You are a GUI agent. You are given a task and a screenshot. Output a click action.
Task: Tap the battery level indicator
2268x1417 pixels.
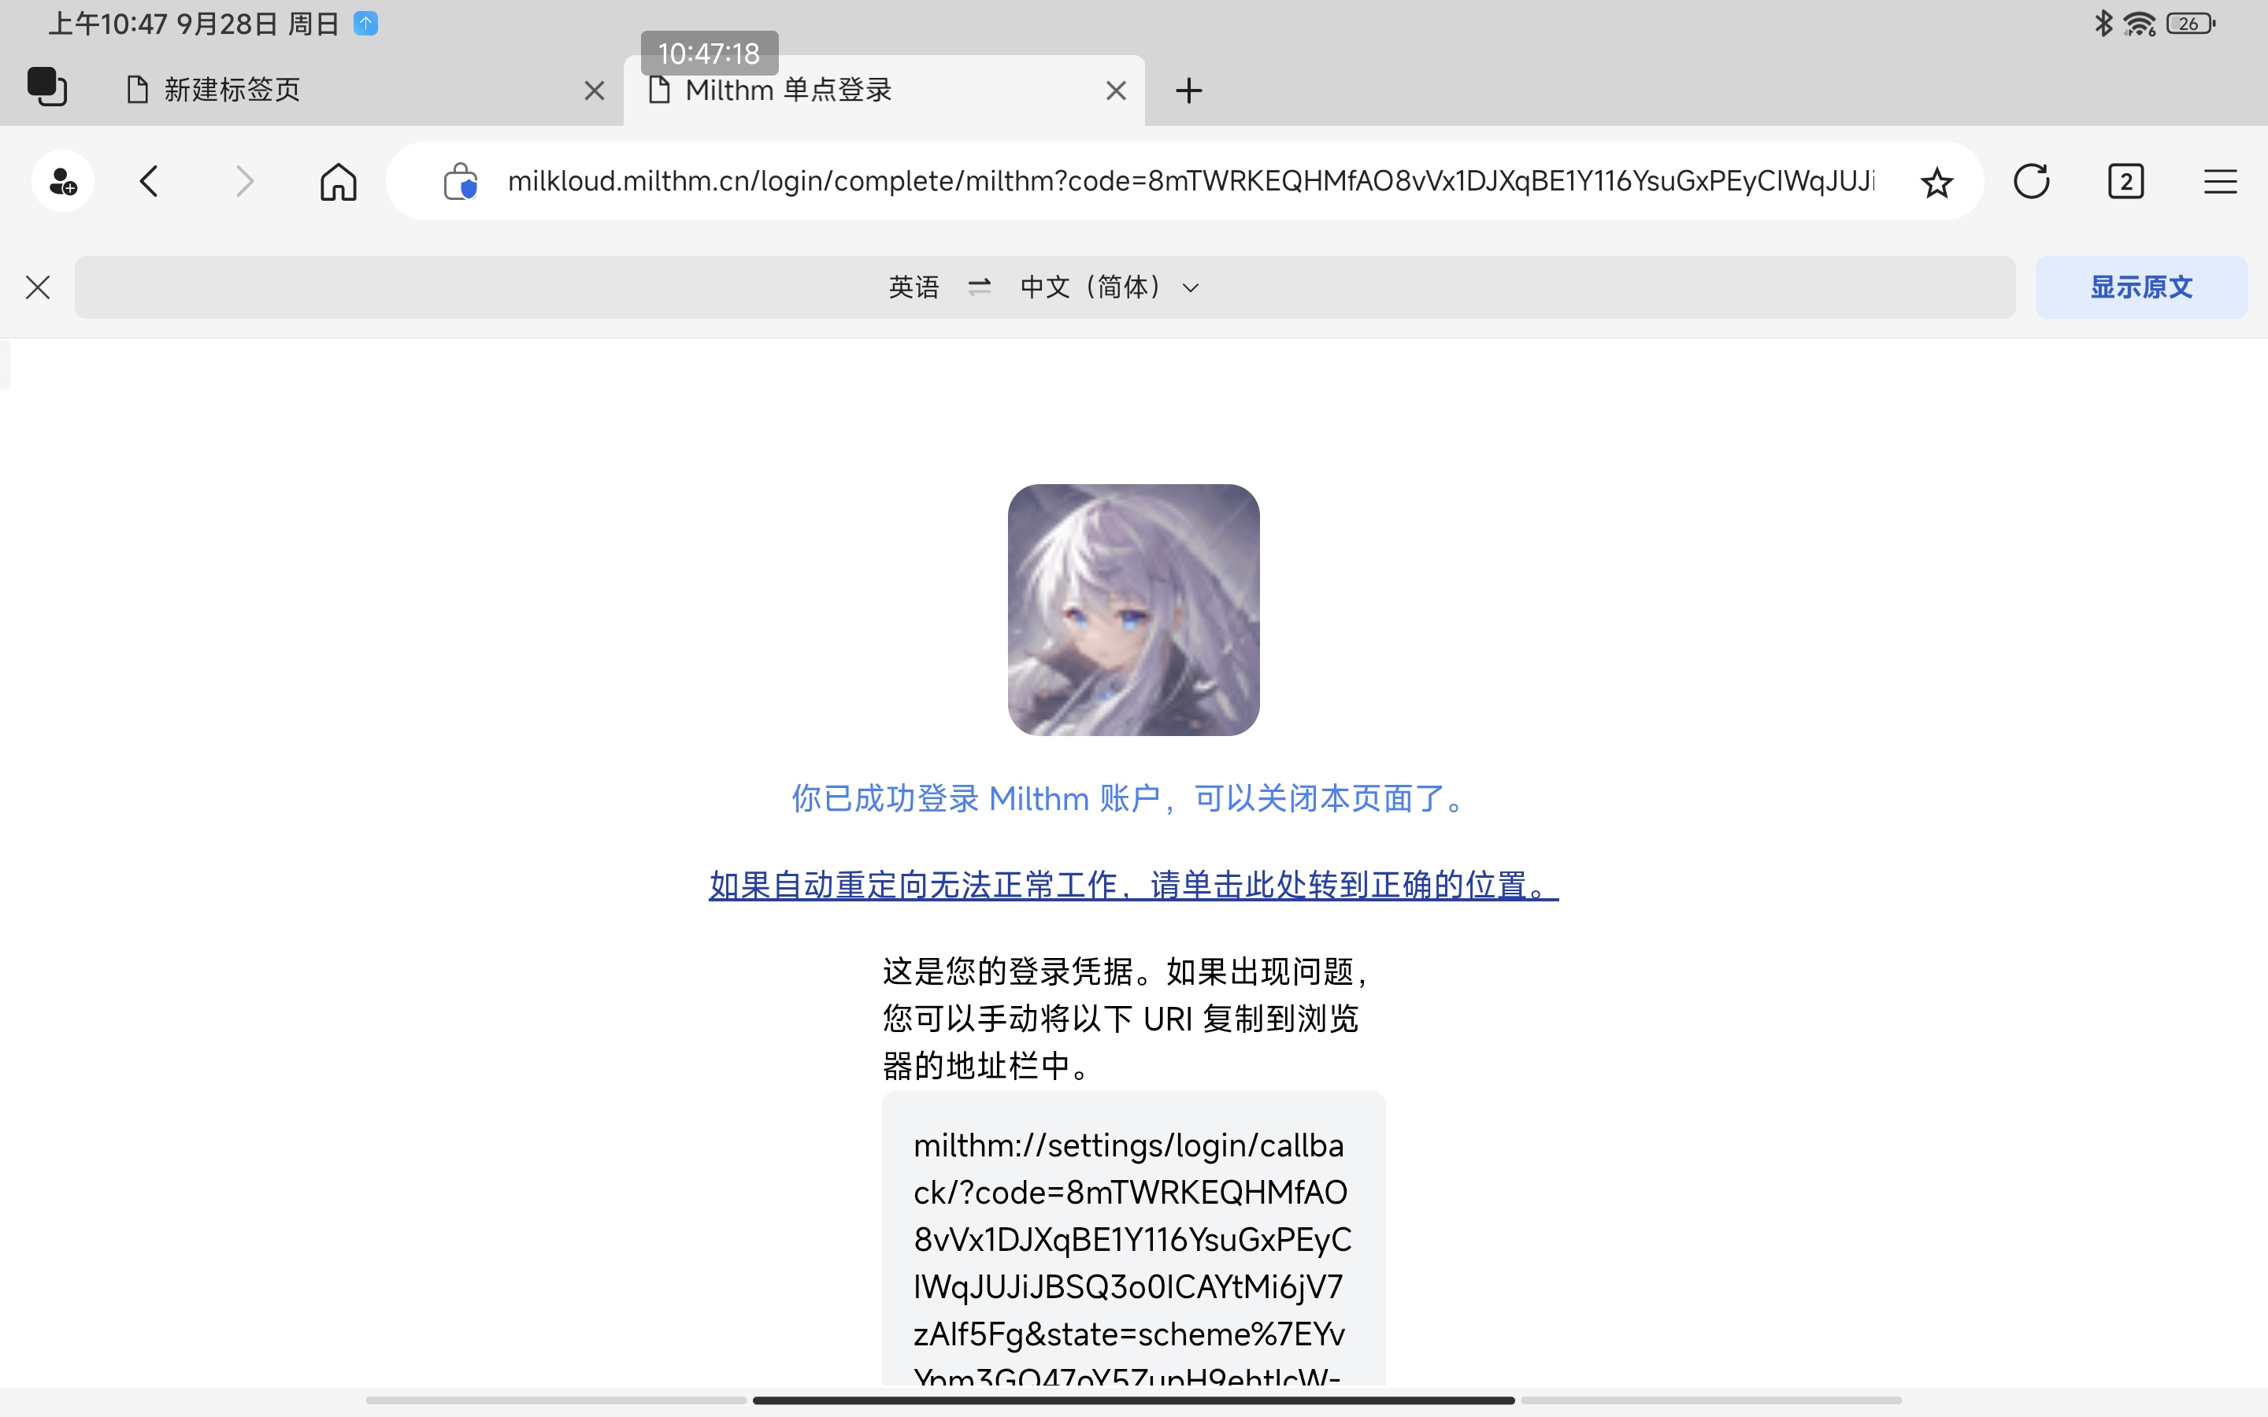pos(2191,24)
